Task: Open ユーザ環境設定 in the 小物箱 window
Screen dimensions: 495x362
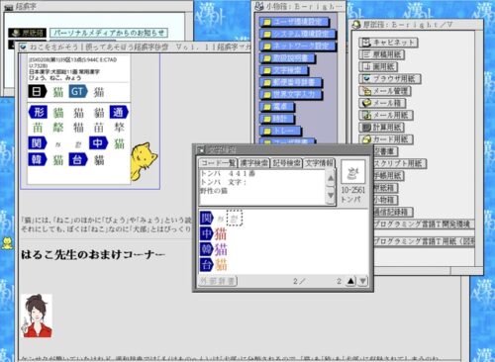Action: pyautogui.click(x=294, y=22)
